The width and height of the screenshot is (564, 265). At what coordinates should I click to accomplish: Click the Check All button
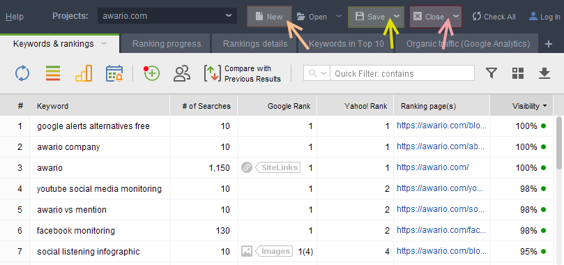494,17
